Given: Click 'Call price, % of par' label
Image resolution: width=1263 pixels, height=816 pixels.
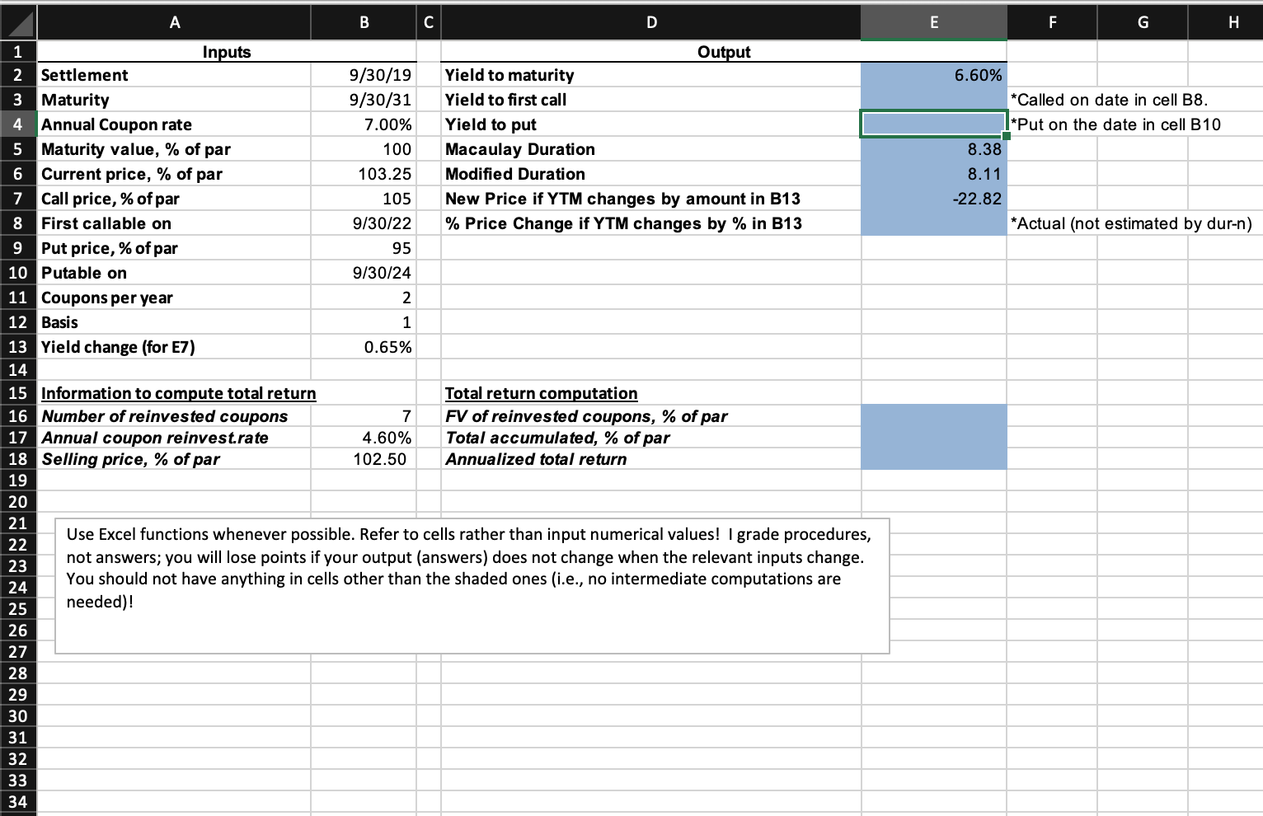Looking at the screenshot, I should (x=110, y=199).
